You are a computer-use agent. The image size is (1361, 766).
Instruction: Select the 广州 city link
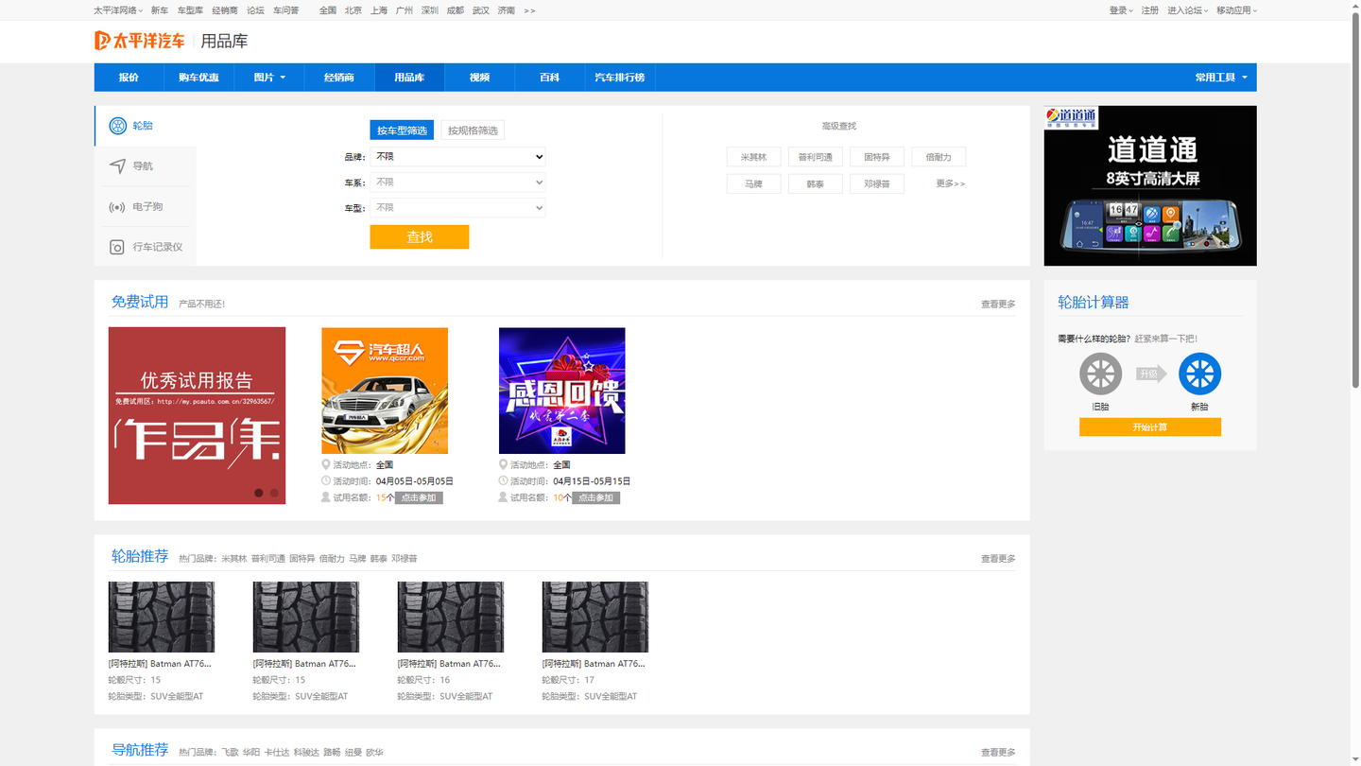click(405, 10)
